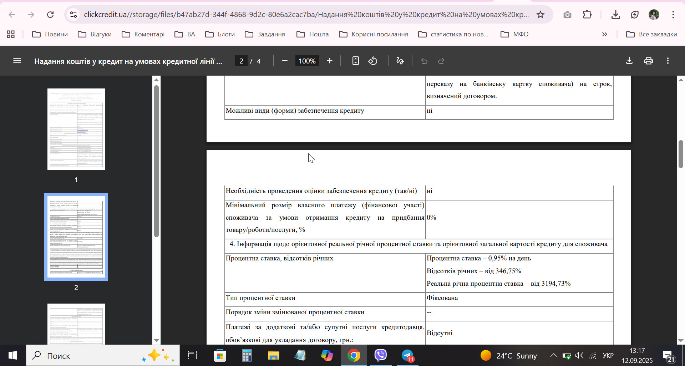Open Viber from the taskbar
This screenshot has height=366, width=685.
(381, 355)
